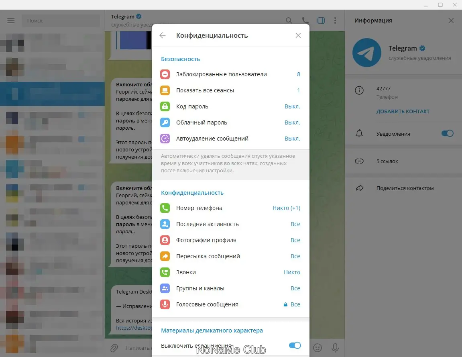This screenshot has height=357, width=462.
Task: Toggle the Выключить ограничения switch
Action: tap(295, 345)
